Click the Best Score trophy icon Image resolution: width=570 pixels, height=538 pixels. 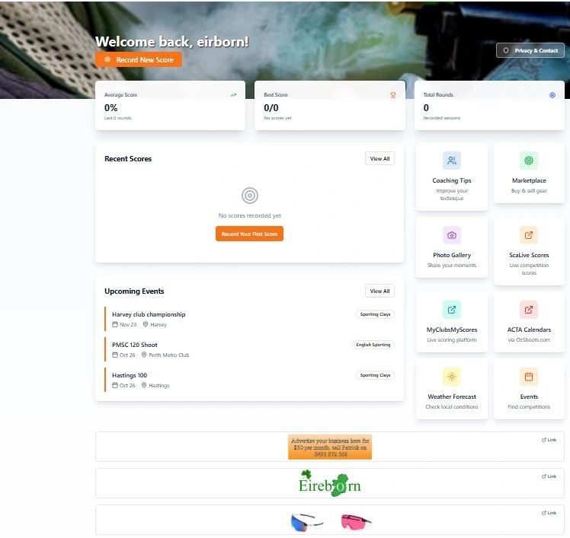393,95
